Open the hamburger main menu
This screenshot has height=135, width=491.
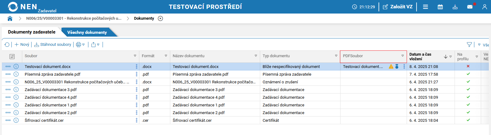pos(425,7)
